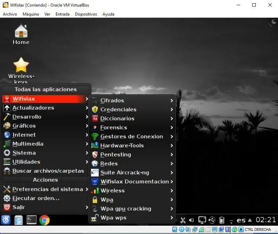Click the Credenciales shield icon

95,109
